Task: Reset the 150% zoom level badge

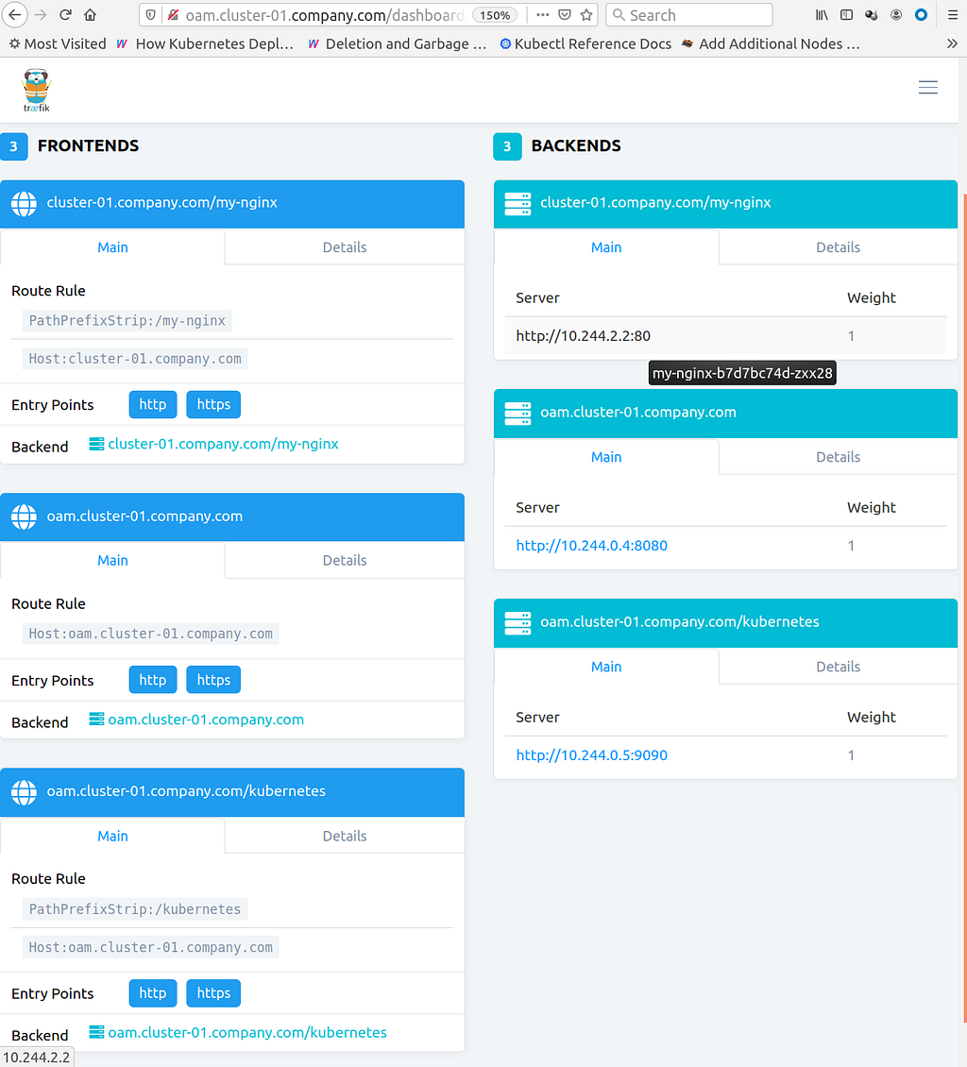Action: pyautogui.click(x=495, y=15)
